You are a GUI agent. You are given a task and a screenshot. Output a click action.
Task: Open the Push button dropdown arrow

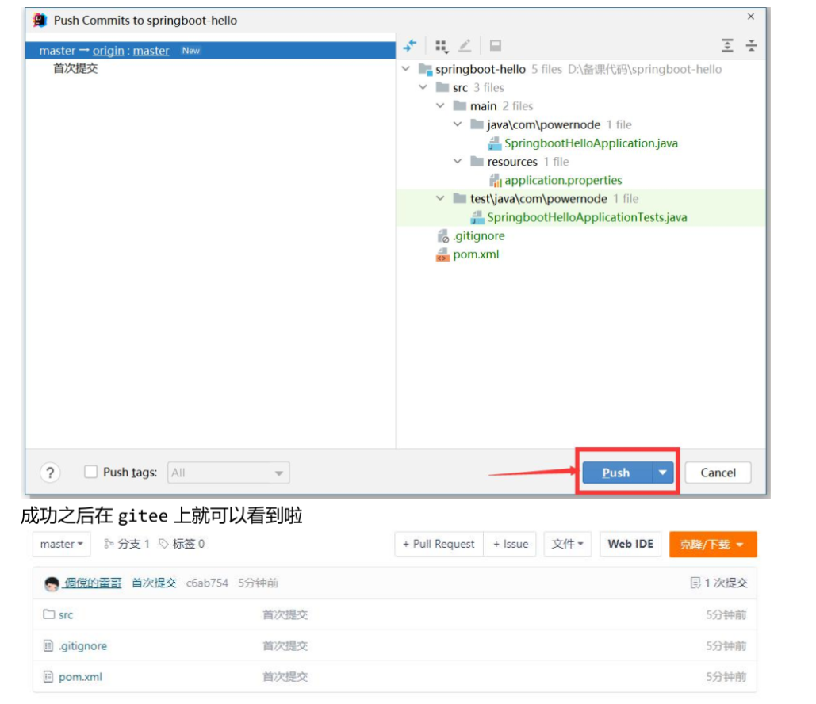click(x=662, y=473)
